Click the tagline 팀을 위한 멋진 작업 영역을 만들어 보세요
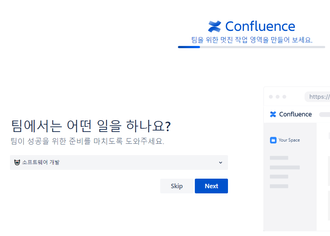Screen dimensions: 330x236 click(252, 40)
